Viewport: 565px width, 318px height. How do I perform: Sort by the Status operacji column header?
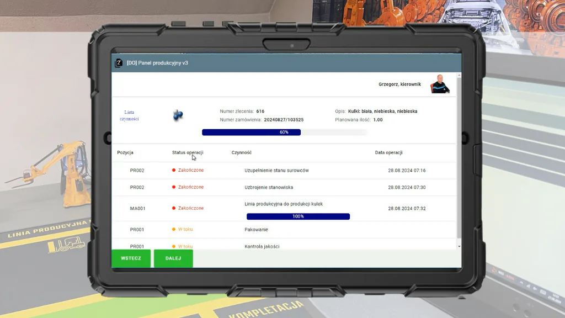click(x=188, y=152)
